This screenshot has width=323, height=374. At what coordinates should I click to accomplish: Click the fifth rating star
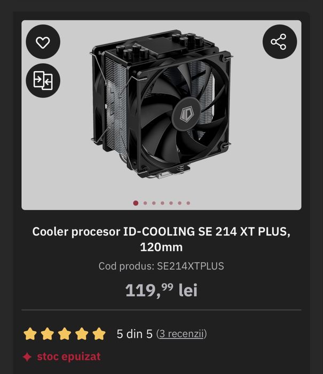click(99, 334)
